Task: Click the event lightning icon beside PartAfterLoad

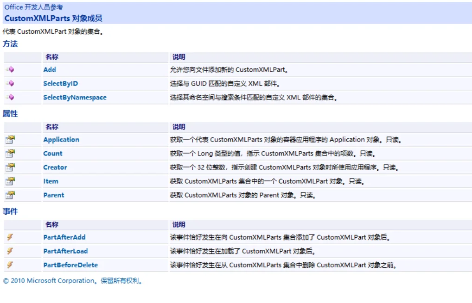Action: pos(10,251)
